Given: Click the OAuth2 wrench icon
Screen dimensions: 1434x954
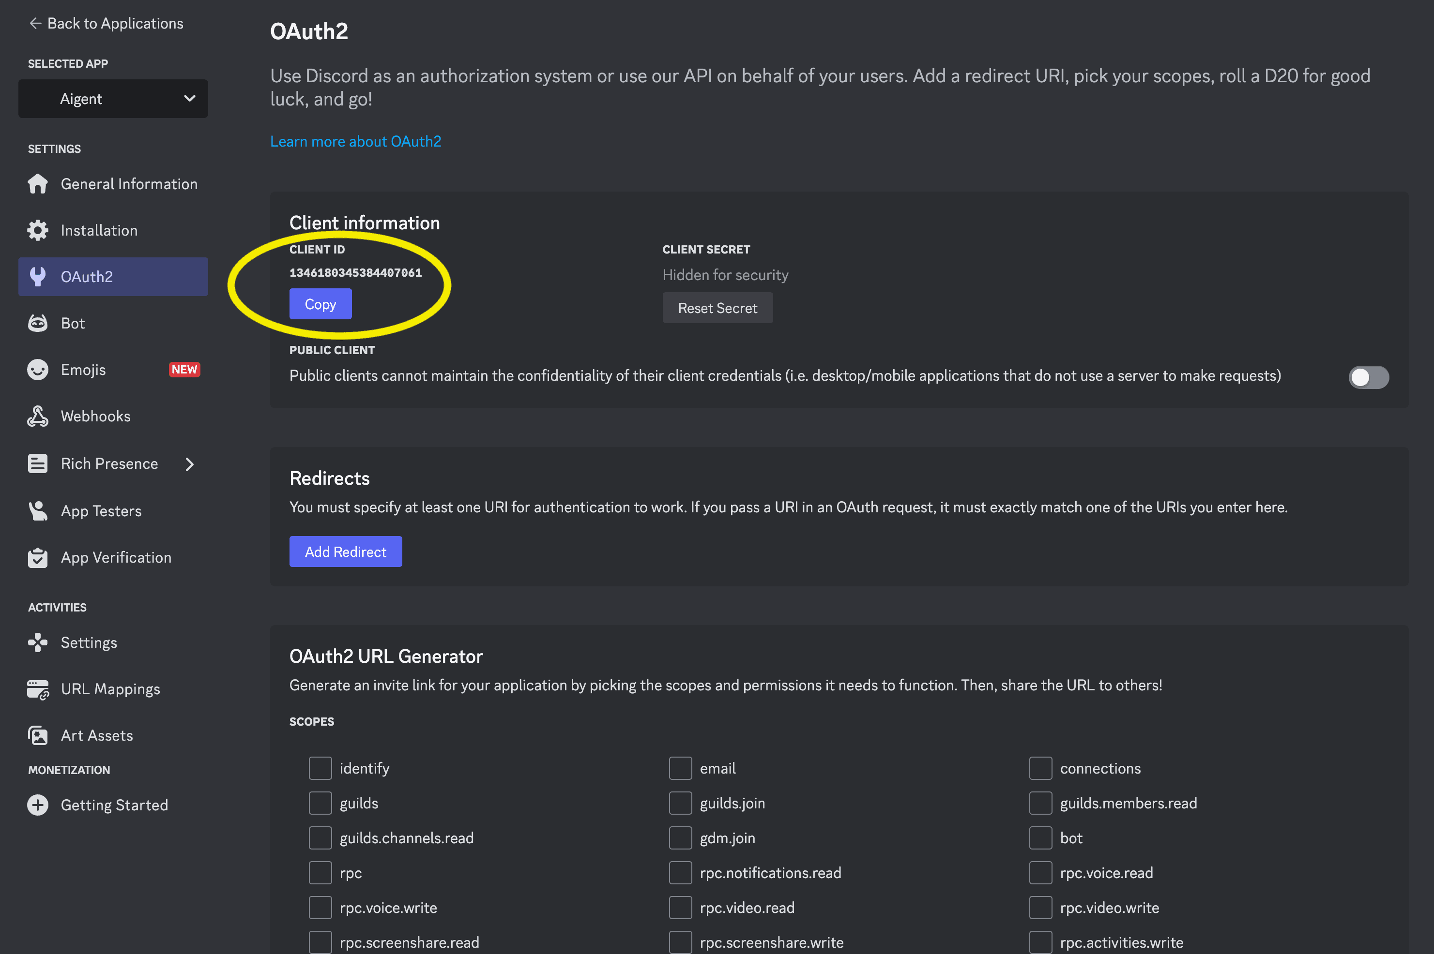Looking at the screenshot, I should pyautogui.click(x=38, y=276).
